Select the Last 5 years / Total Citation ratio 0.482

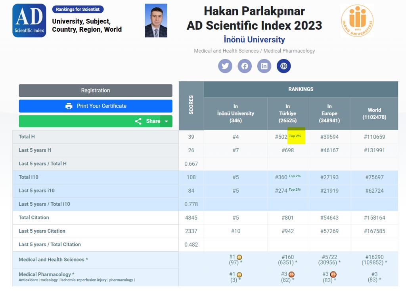click(191, 245)
